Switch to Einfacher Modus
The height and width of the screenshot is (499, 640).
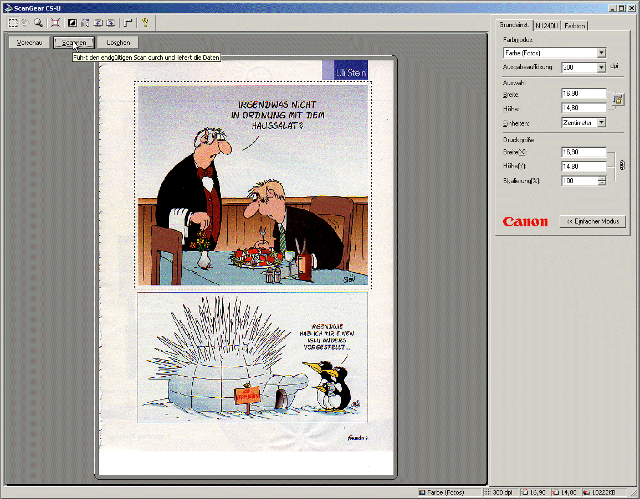click(593, 221)
